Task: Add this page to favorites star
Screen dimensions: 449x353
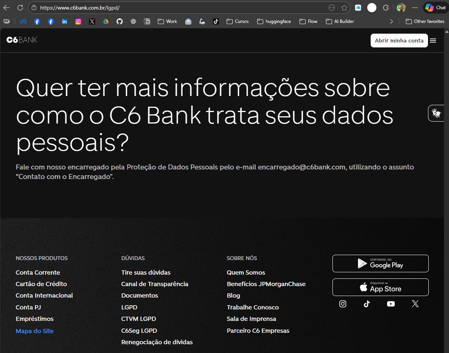Action: click(344, 8)
